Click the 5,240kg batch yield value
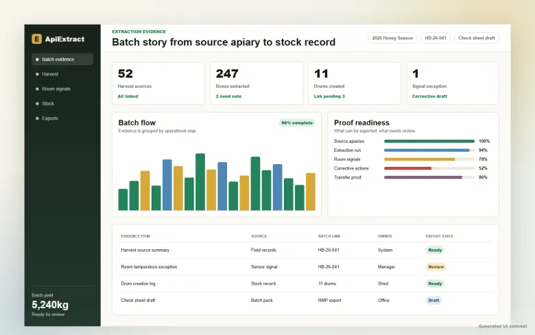The height and width of the screenshot is (335, 535). (50, 305)
